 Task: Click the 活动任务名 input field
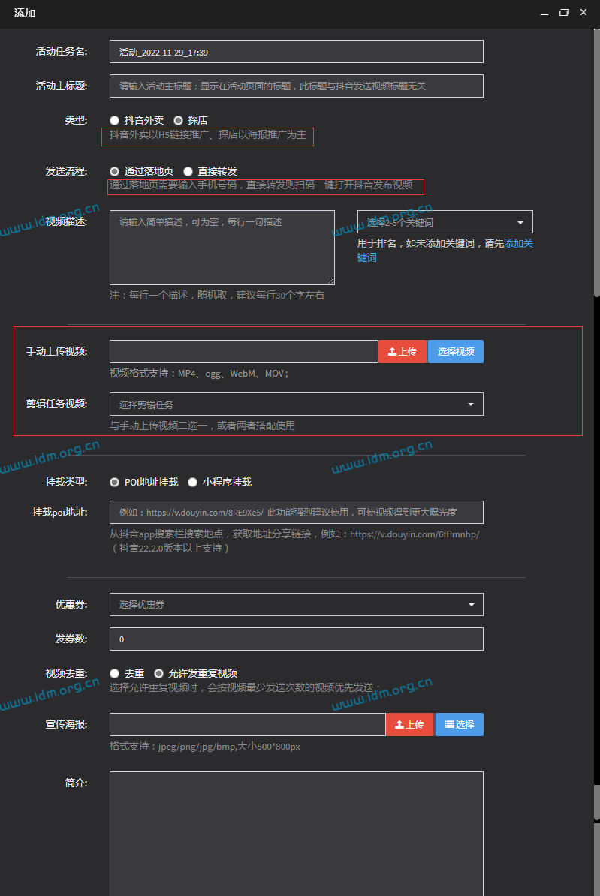point(297,52)
